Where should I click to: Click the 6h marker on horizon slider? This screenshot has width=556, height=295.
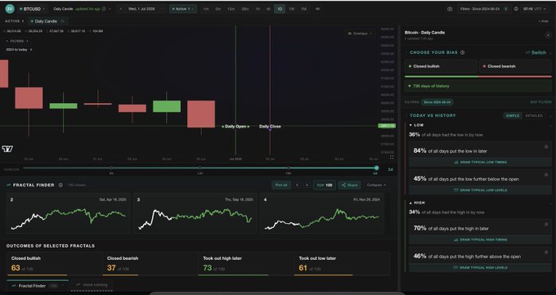click(111, 168)
